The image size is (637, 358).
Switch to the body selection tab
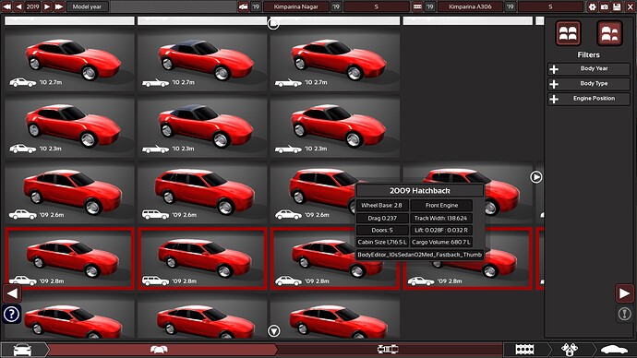(159, 350)
